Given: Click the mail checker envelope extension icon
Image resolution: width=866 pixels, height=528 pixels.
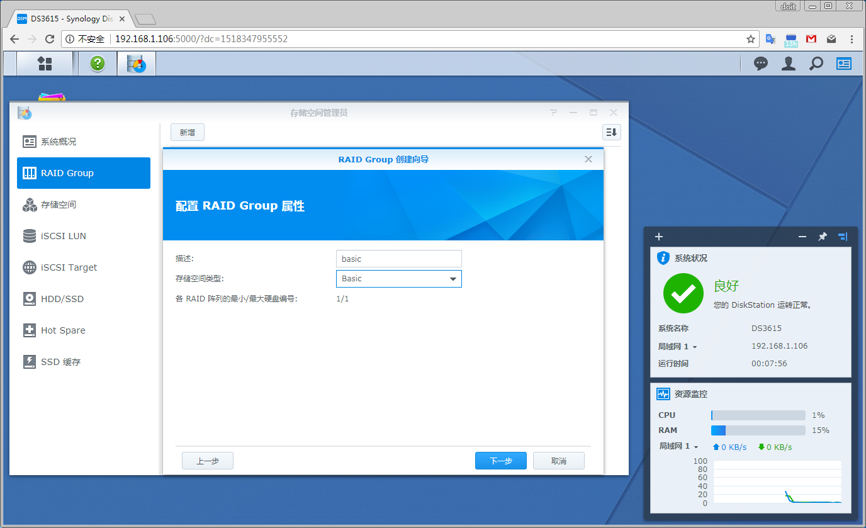Looking at the screenshot, I should click(831, 39).
